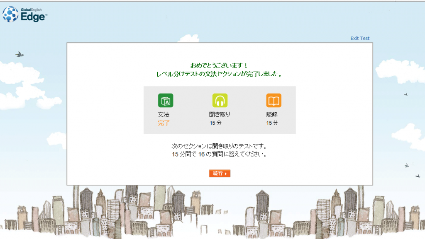Click the レベル分けテスト completion message line
The image size is (425, 239).
tap(220, 74)
